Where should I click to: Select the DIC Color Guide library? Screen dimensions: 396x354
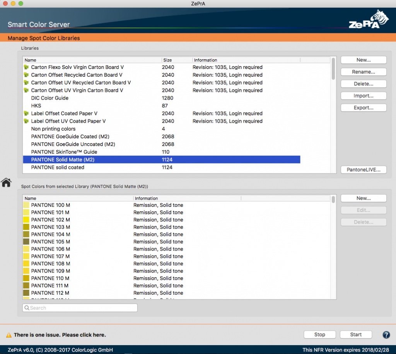[162, 98]
